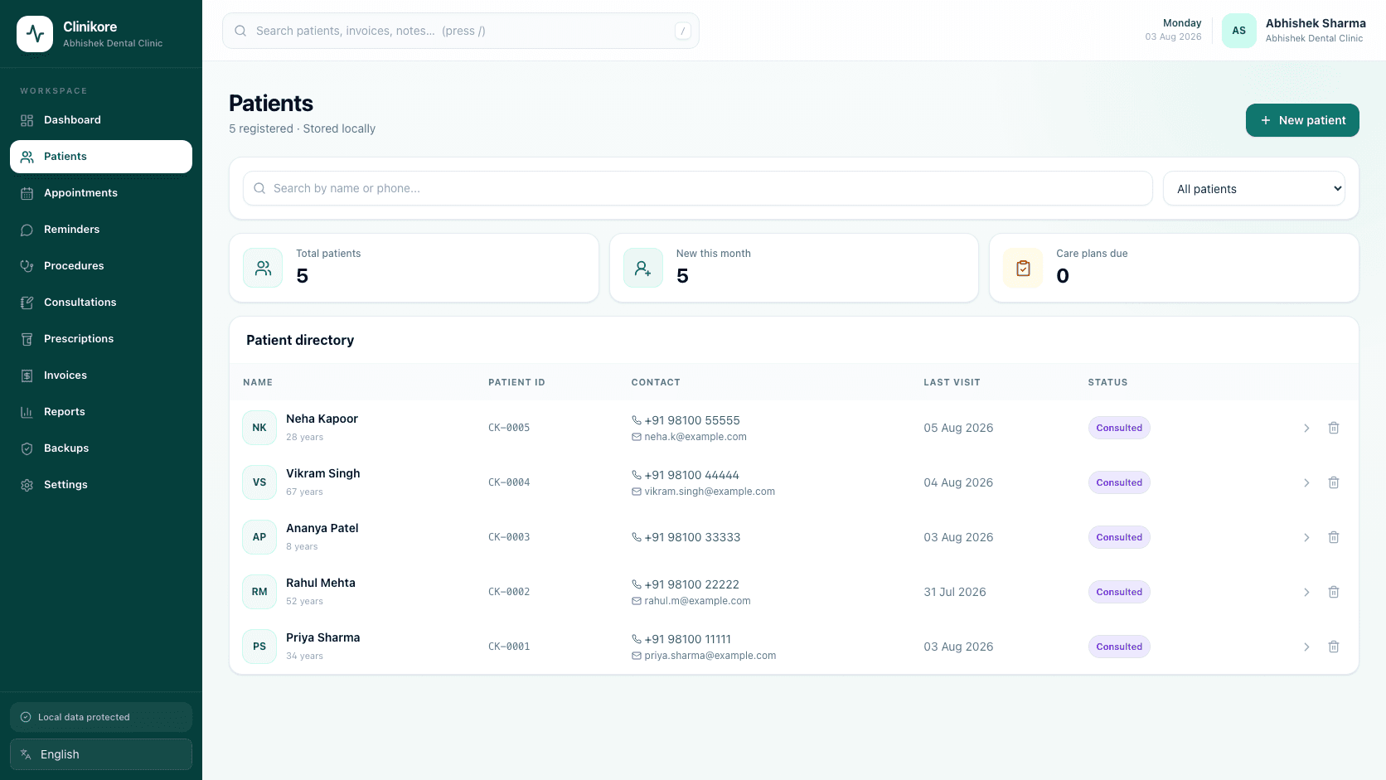Image resolution: width=1386 pixels, height=780 pixels.
Task: Click the Abhishek Sharma profile name
Action: tap(1316, 23)
